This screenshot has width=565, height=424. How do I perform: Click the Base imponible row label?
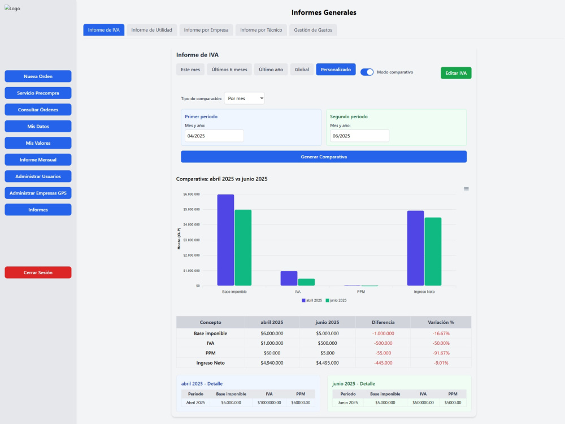210,333
